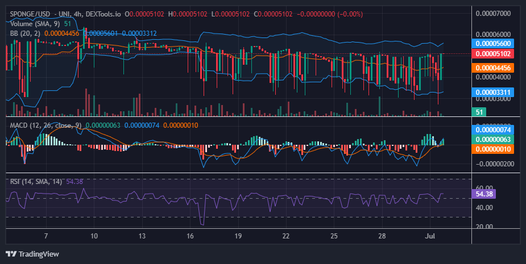Click the orange 0.00004456 basis price label

point(492,68)
